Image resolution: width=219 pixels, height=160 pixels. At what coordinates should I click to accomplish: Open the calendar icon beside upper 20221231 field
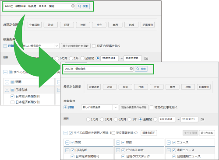click(x=146, y=58)
